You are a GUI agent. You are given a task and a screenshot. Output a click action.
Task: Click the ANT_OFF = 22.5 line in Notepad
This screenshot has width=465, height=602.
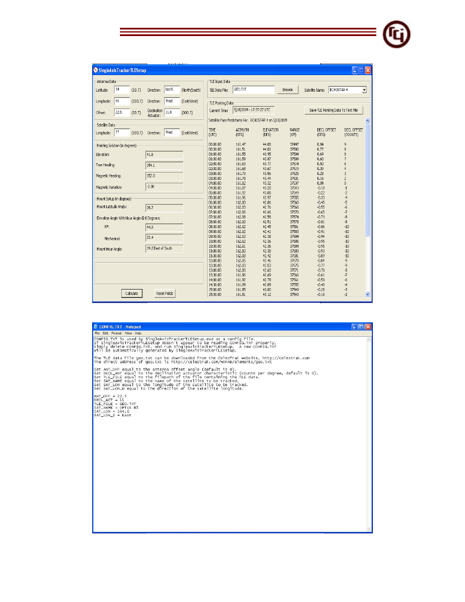110,396
